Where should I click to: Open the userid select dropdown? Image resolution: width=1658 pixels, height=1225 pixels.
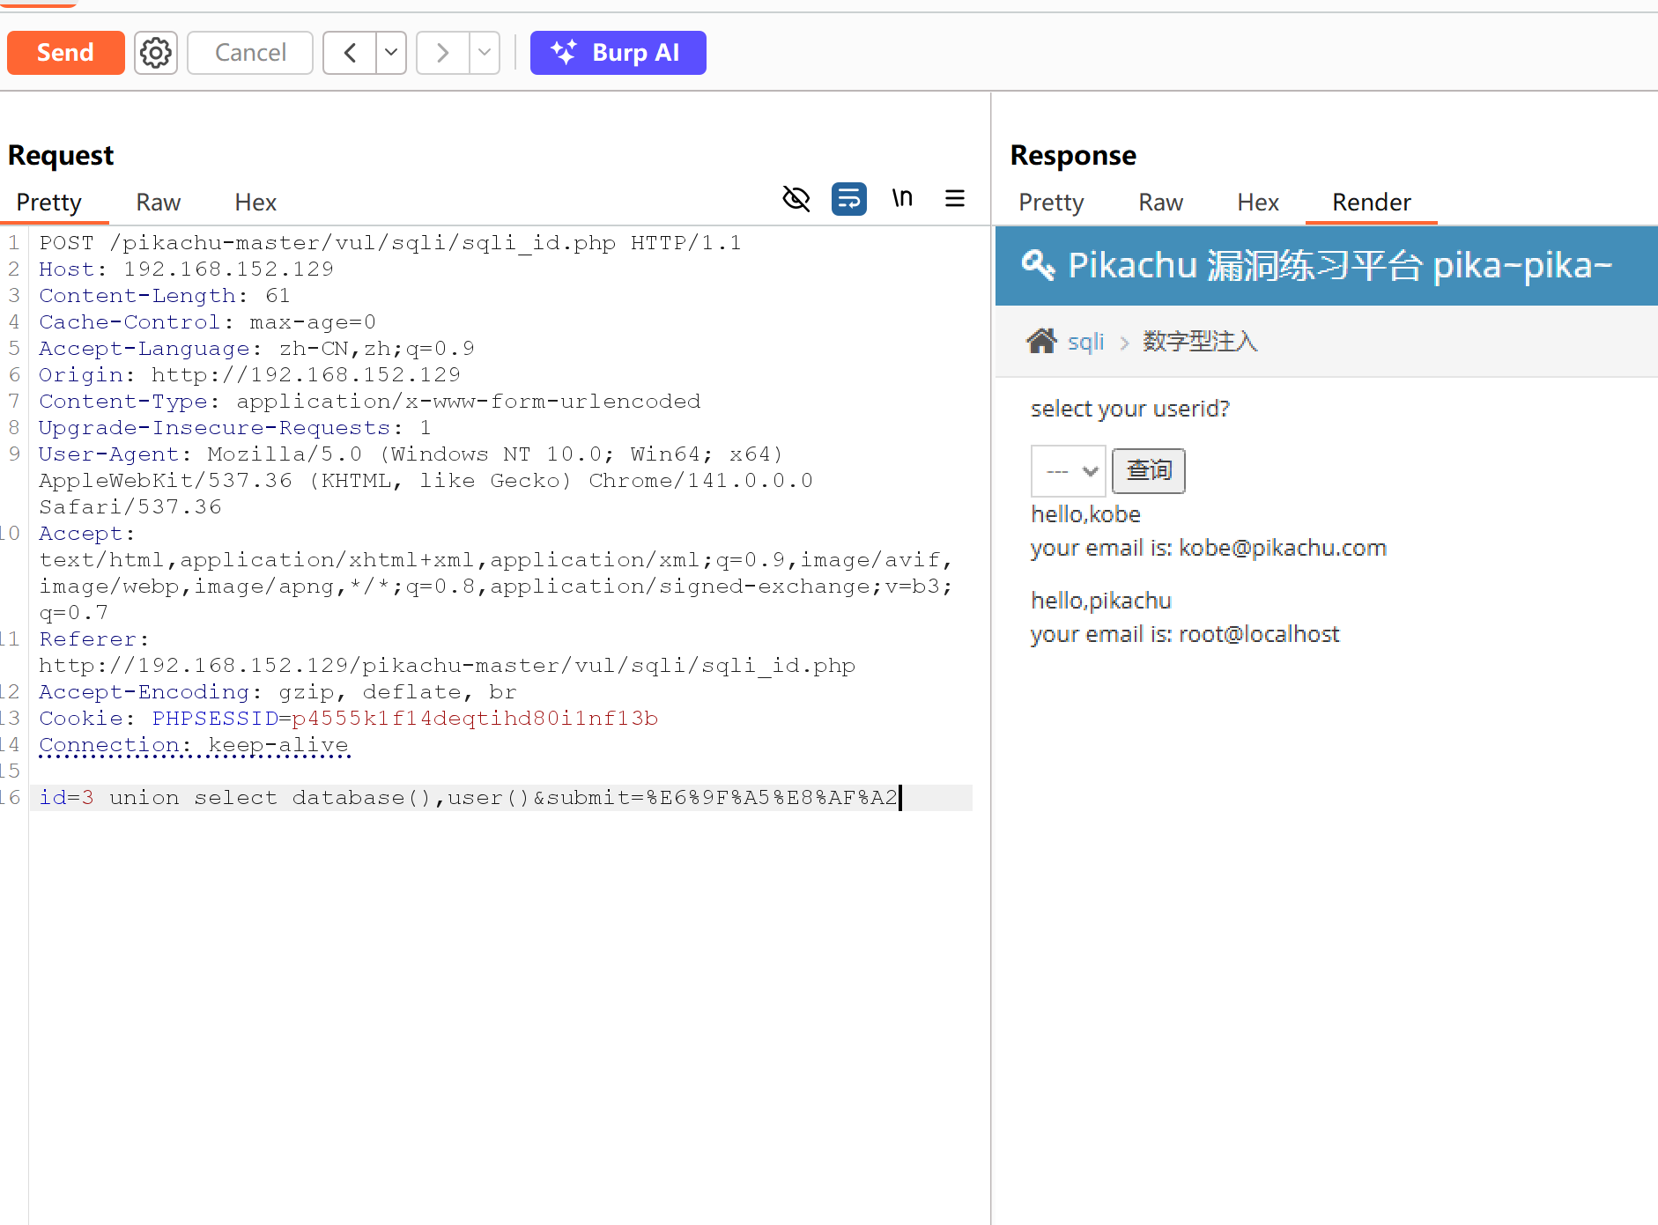click(1069, 471)
